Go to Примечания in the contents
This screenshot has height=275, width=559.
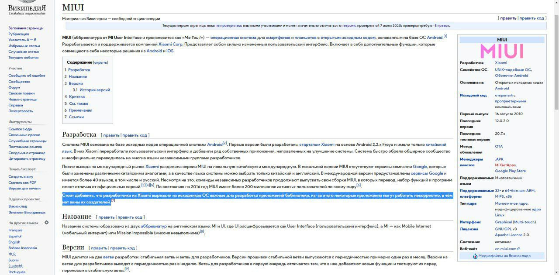coord(80,110)
